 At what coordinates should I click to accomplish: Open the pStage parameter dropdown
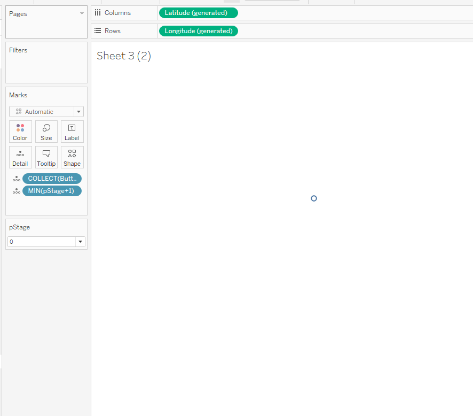tap(81, 242)
